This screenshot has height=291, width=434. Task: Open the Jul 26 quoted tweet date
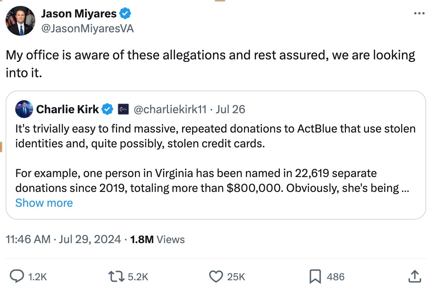tap(230, 109)
